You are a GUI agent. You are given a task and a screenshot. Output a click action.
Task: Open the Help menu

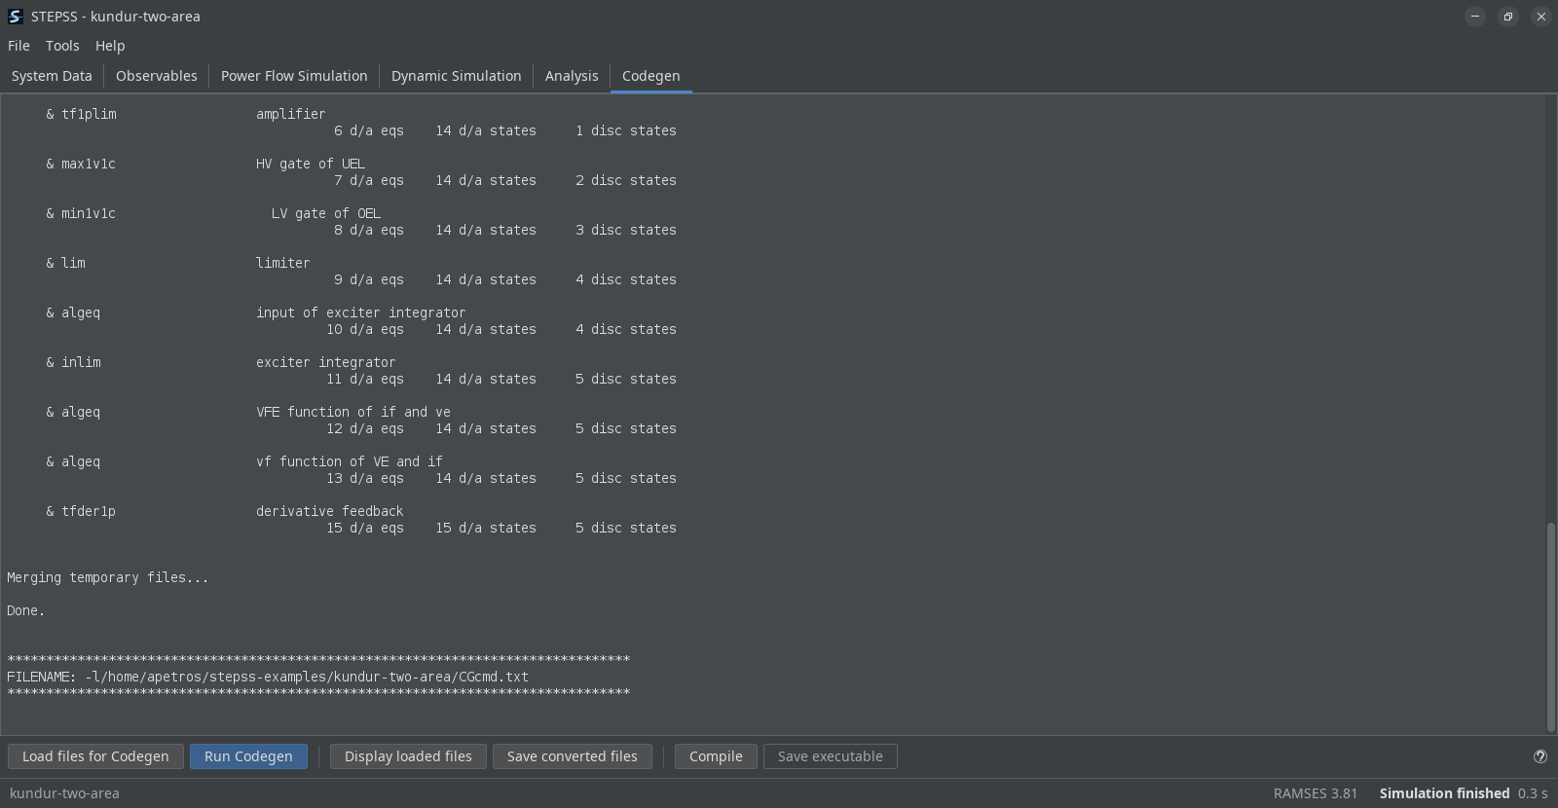(110, 46)
